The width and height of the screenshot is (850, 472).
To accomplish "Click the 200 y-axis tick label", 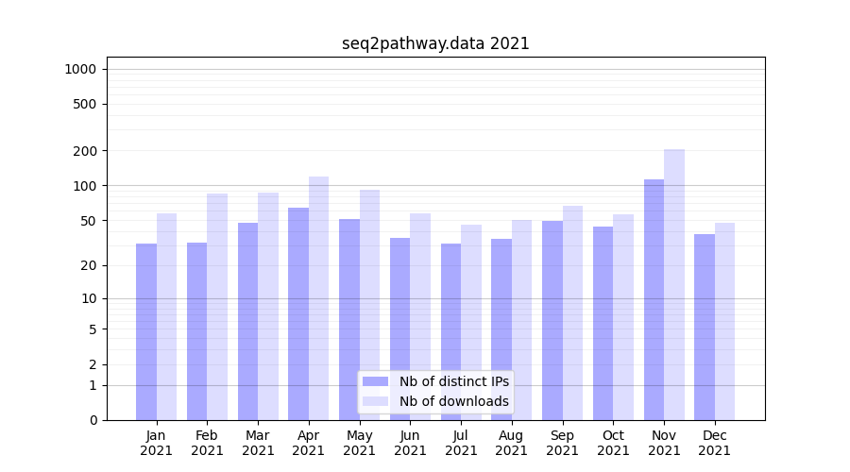I will pyautogui.click(x=86, y=151).
